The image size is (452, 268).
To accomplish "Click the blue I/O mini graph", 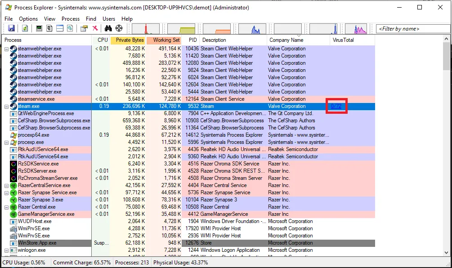I will click(252, 29).
